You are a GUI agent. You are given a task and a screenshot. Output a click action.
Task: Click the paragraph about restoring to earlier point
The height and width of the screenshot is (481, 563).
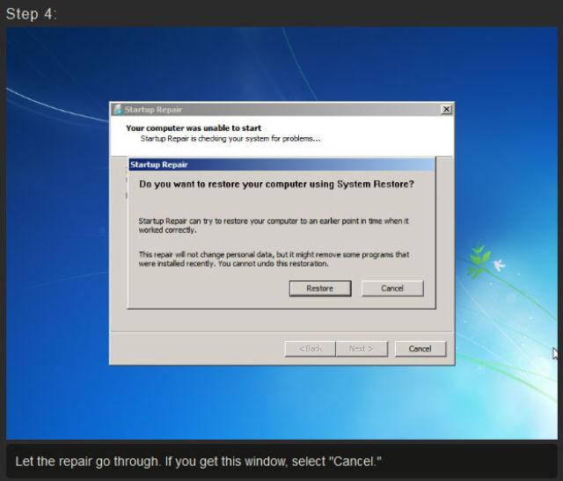click(x=273, y=224)
